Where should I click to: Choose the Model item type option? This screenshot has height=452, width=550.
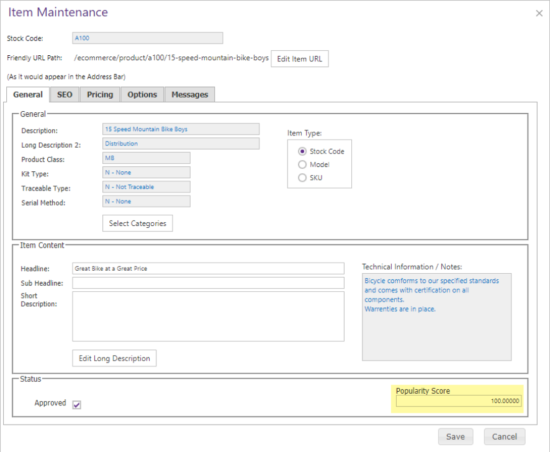tap(302, 165)
